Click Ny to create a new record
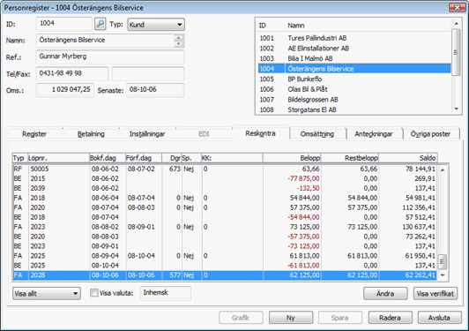Viewport: 469px width, 331px height. coord(291,318)
